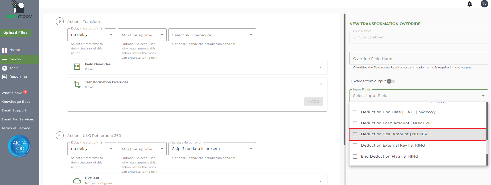491x185 pixels.
Task: Open Reporting in the sidebar
Action: [x=18, y=77]
